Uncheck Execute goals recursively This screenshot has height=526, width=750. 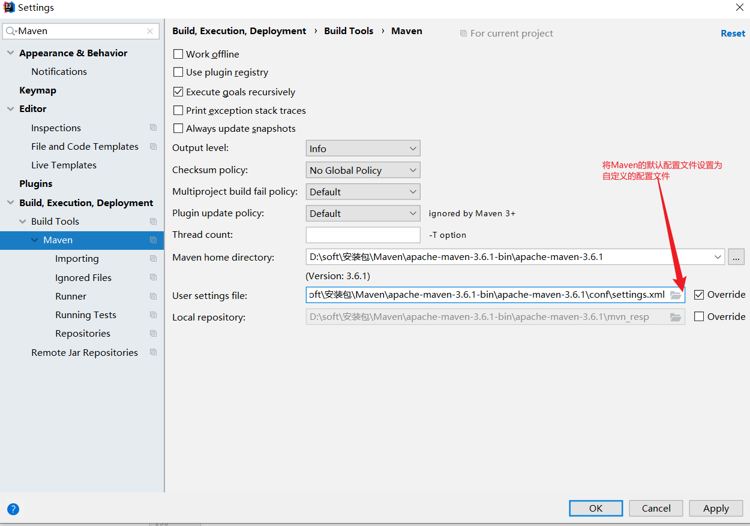(178, 92)
